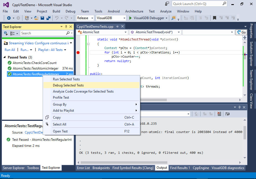Open the VisualGDB Debugger target dropdown arrow
256x179 pixels.
pyautogui.click(x=166, y=18)
